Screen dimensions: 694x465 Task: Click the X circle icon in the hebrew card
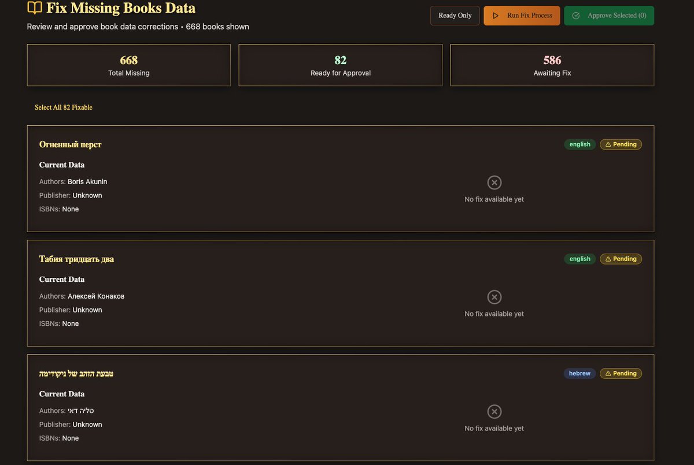pyautogui.click(x=494, y=411)
